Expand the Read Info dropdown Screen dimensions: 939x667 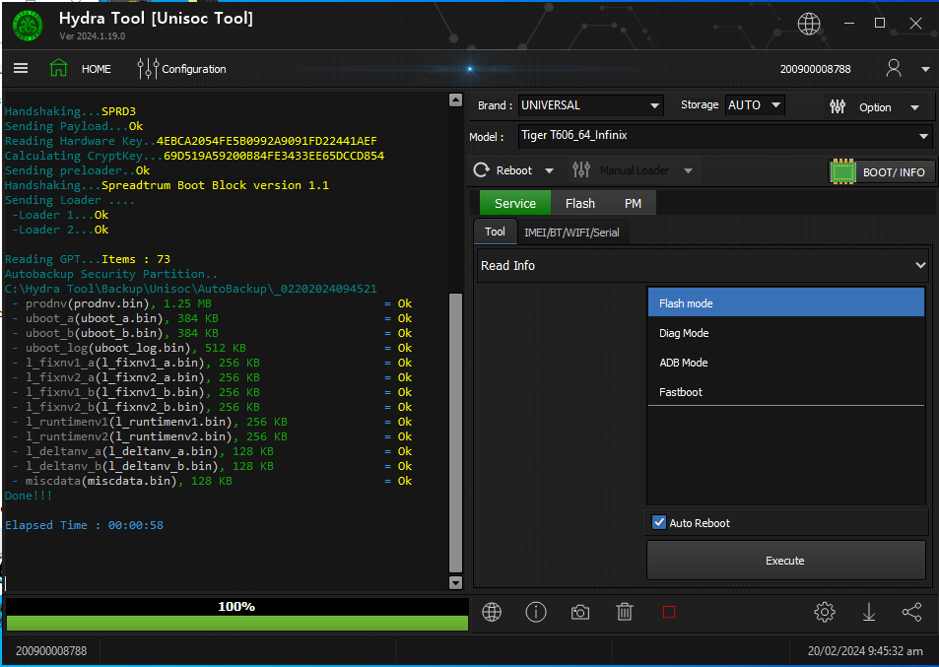(704, 265)
